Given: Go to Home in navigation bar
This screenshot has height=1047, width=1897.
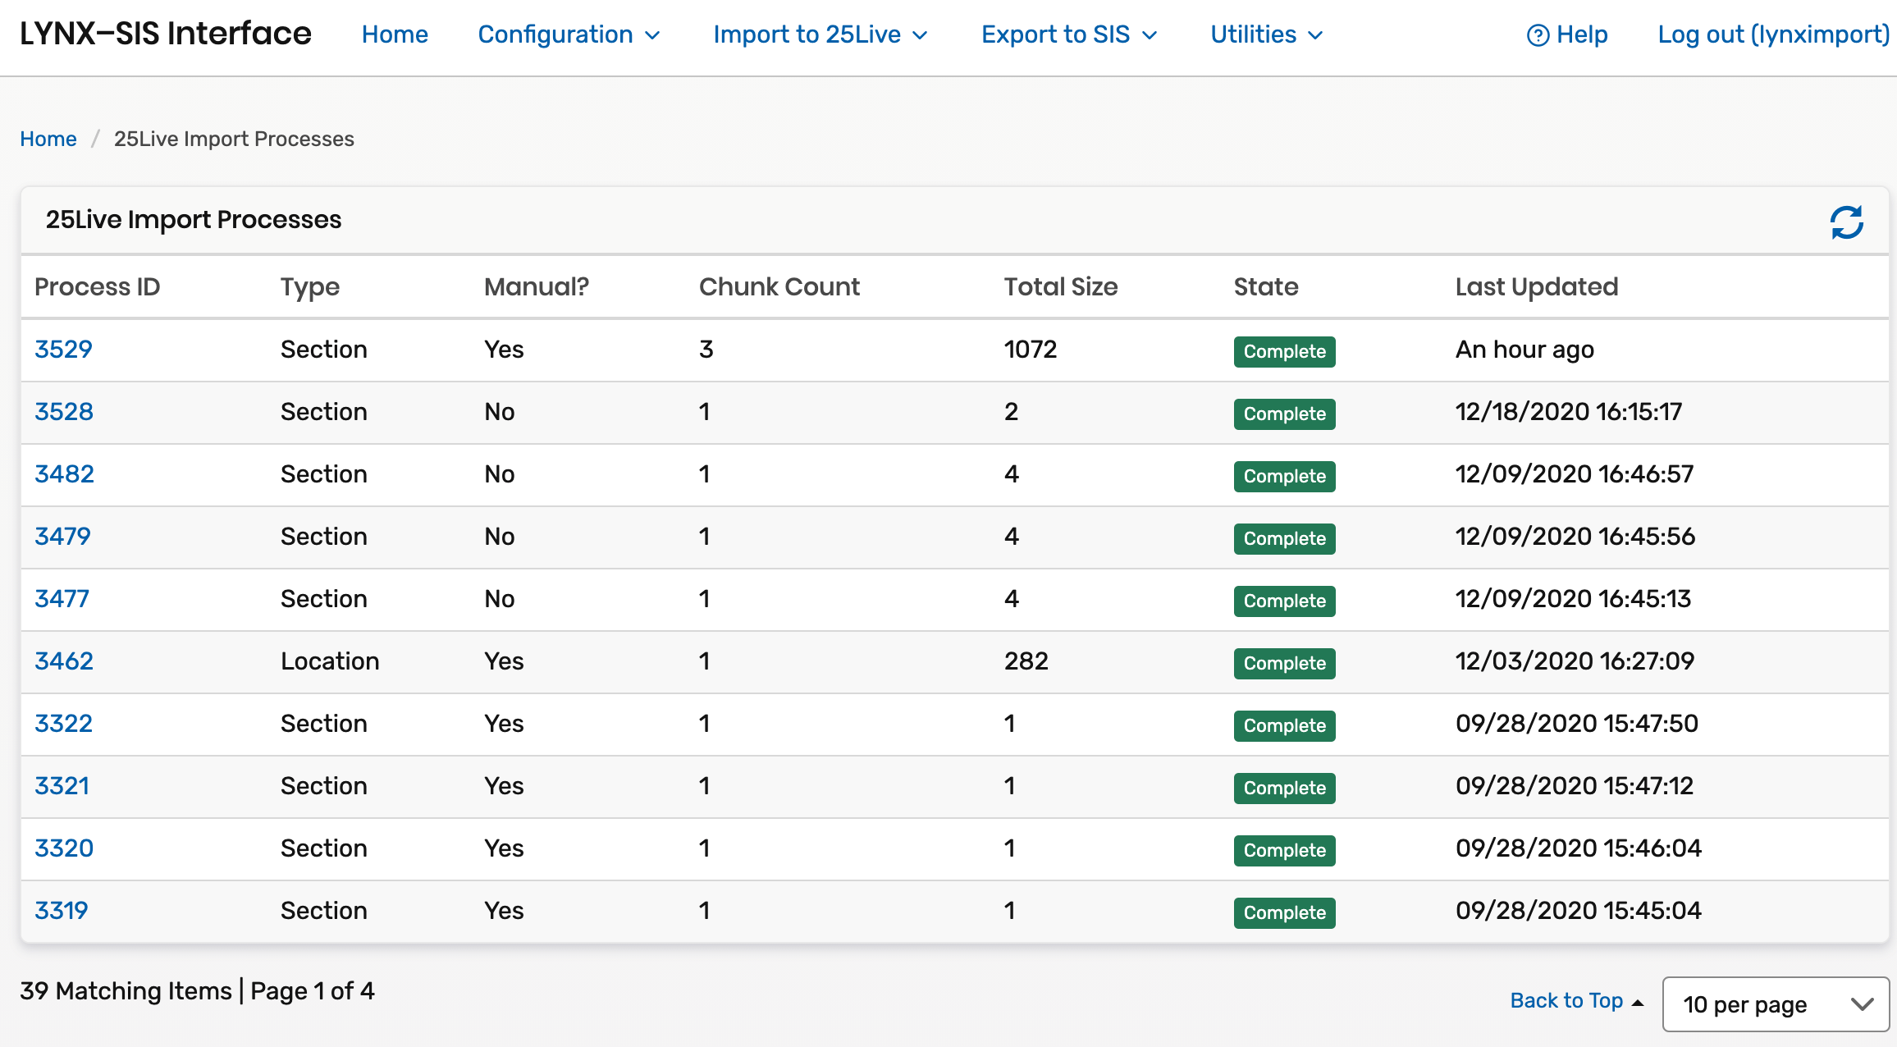Looking at the screenshot, I should (395, 34).
